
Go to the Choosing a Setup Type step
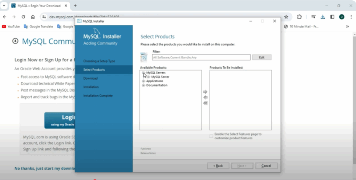(99, 61)
